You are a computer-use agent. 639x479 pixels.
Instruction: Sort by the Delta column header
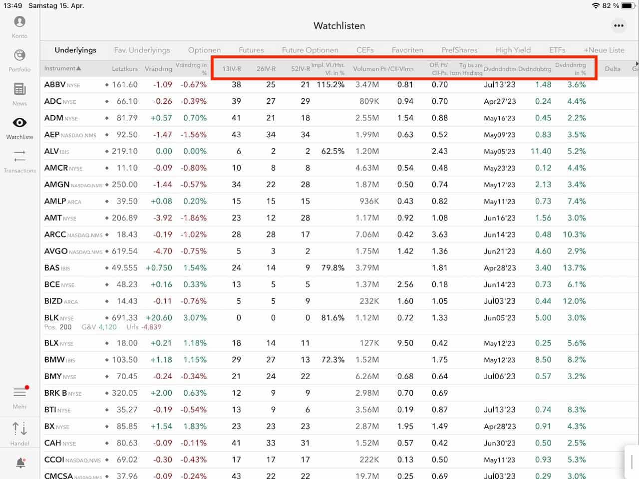pos(613,69)
